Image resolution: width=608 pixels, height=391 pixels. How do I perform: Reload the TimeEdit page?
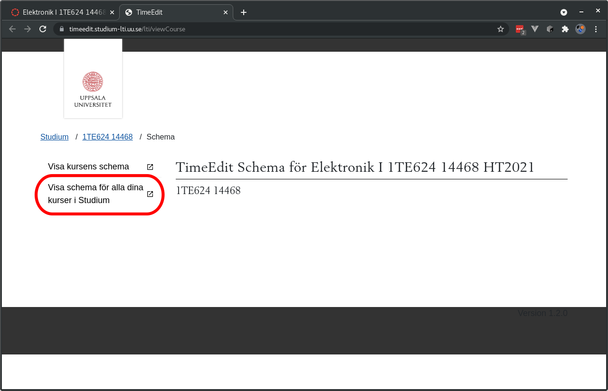(43, 29)
